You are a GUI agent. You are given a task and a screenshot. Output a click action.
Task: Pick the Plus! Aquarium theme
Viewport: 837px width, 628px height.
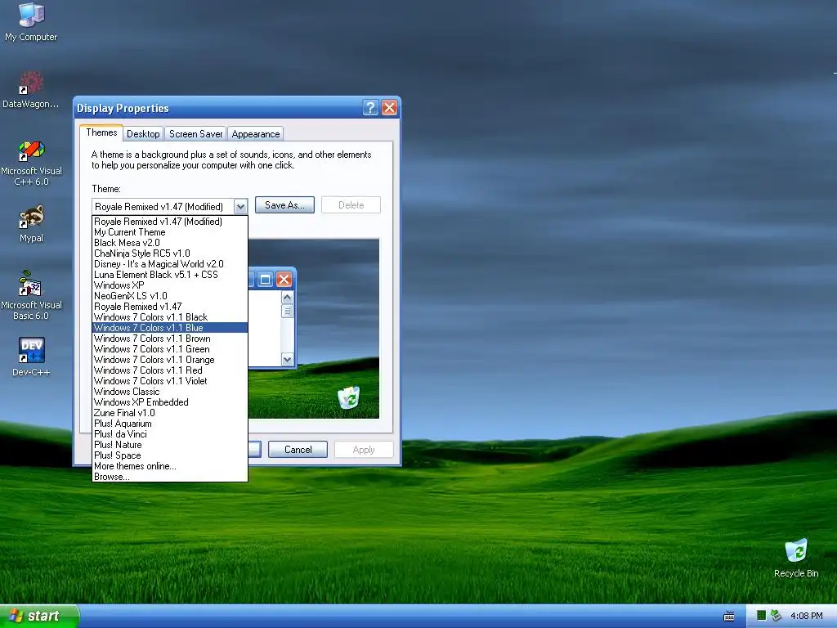click(170, 424)
